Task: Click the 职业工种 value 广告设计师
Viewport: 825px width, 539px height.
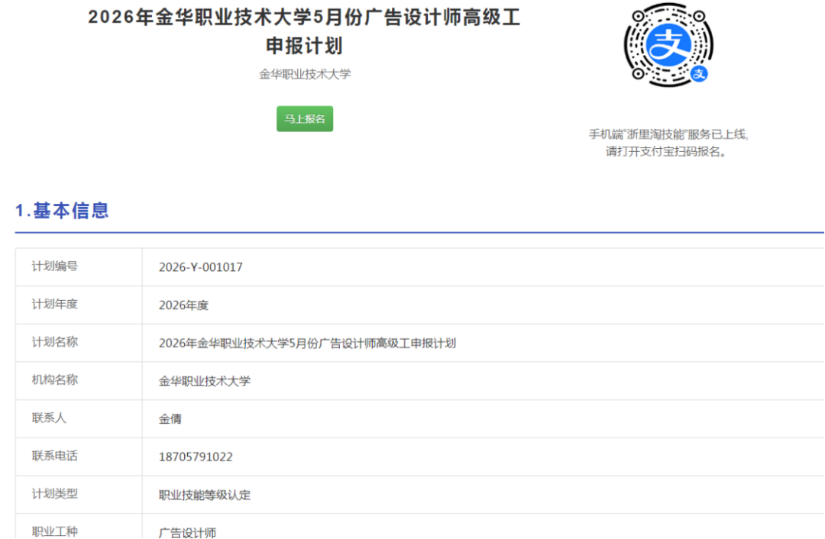Action: pyautogui.click(x=186, y=532)
